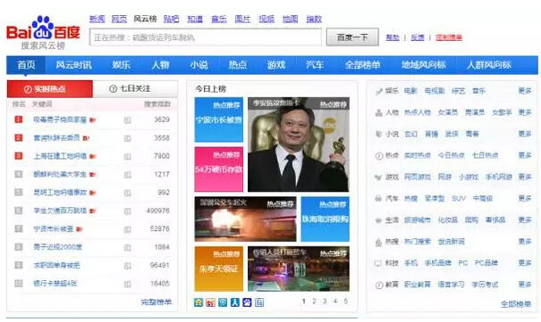Open the 深圳公交车起火 fire photo

pos(245,219)
